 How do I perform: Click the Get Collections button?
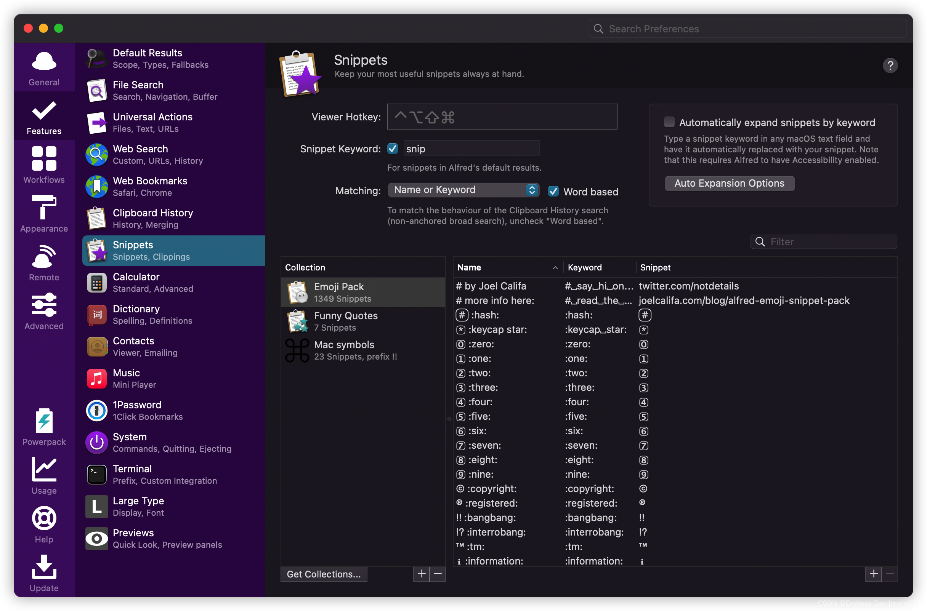point(324,574)
